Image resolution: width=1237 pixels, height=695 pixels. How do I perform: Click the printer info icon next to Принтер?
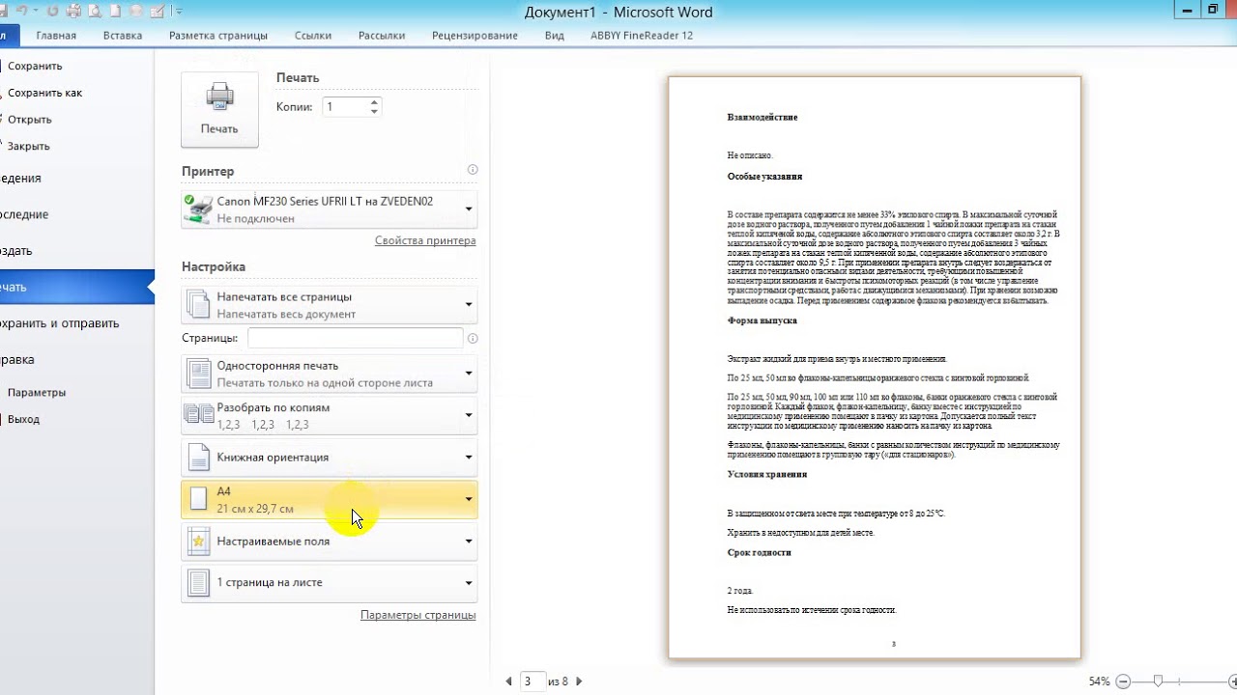pyautogui.click(x=473, y=170)
